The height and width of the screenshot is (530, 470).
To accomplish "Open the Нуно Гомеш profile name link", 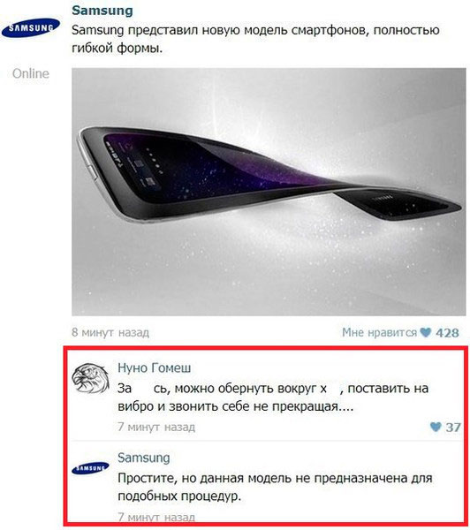I will (x=155, y=367).
